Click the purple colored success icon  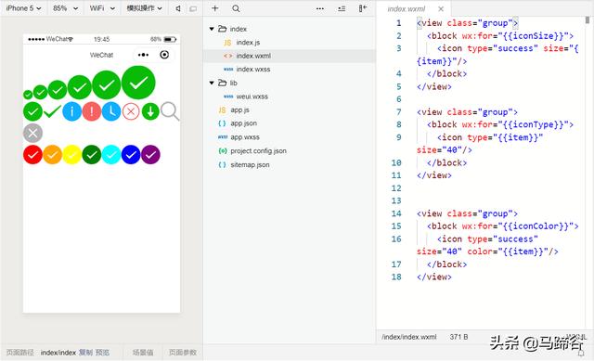click(150, 155)
